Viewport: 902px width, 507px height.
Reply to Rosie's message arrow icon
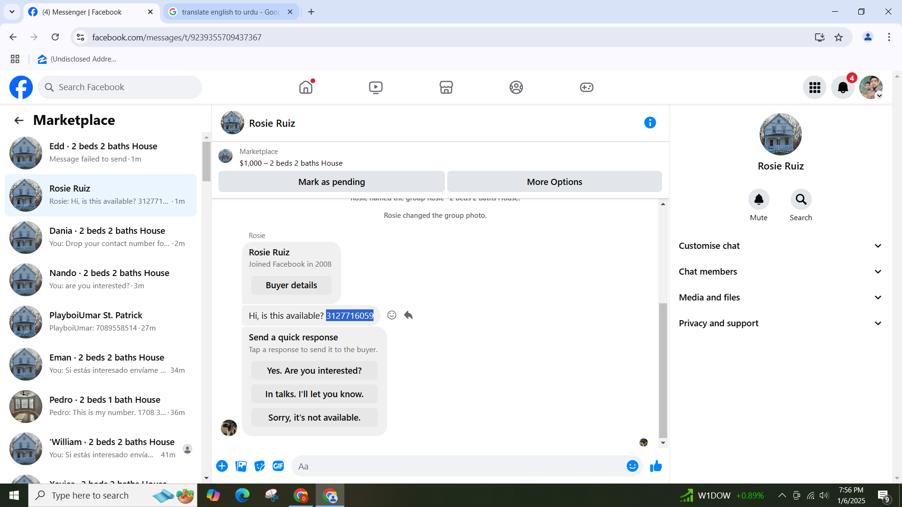(408, 315)
